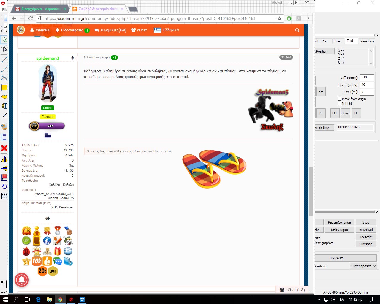Bookmark this page with the star icon
380x304 pixels.
click(279, 18)
